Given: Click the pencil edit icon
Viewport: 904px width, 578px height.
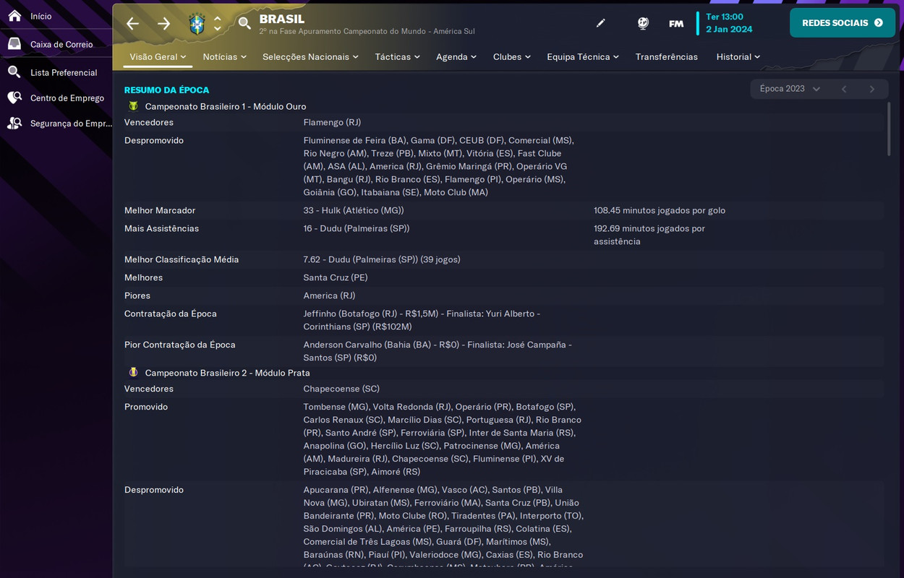Looking at the screenshot, I should pyautogui.click(x=600, y=23).
